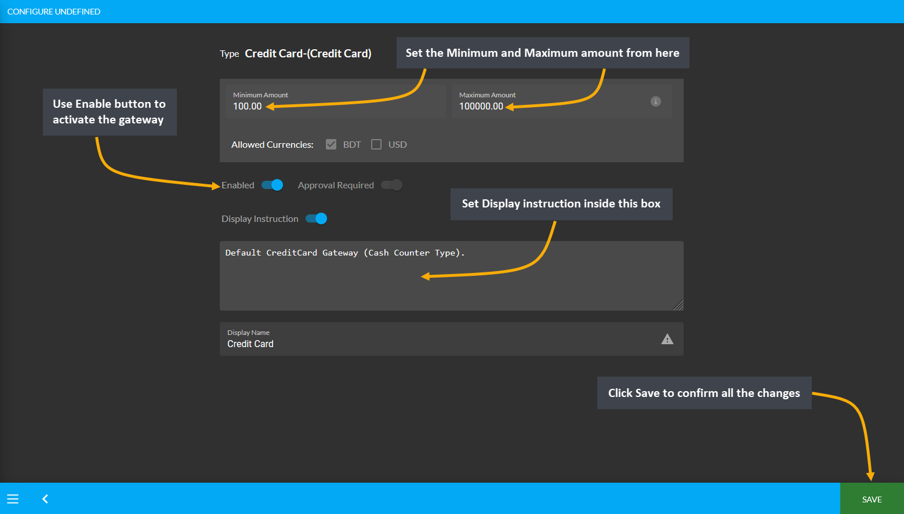Click inside the display instruction text area
This screenshot has width=904, height=514.
click(x=452, y=276)
